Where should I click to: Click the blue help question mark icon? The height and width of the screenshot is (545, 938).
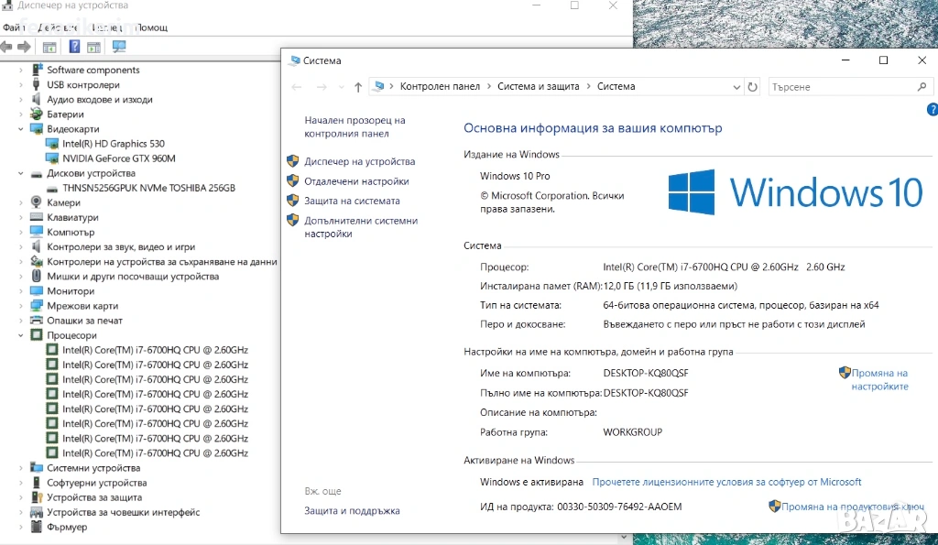click(x=933, y=109)
